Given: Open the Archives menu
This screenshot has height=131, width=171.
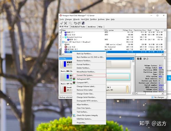Looking at the screenshot, I should [101, 19].
